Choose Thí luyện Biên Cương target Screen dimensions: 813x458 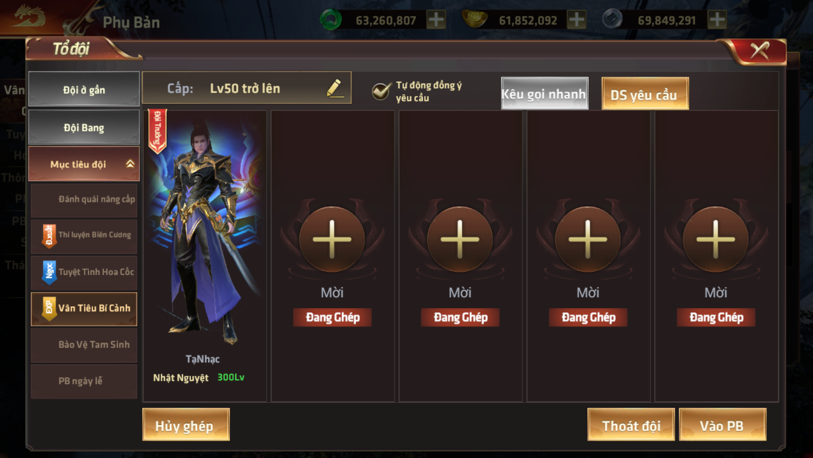pyautogui.click(x=84, y=235)
